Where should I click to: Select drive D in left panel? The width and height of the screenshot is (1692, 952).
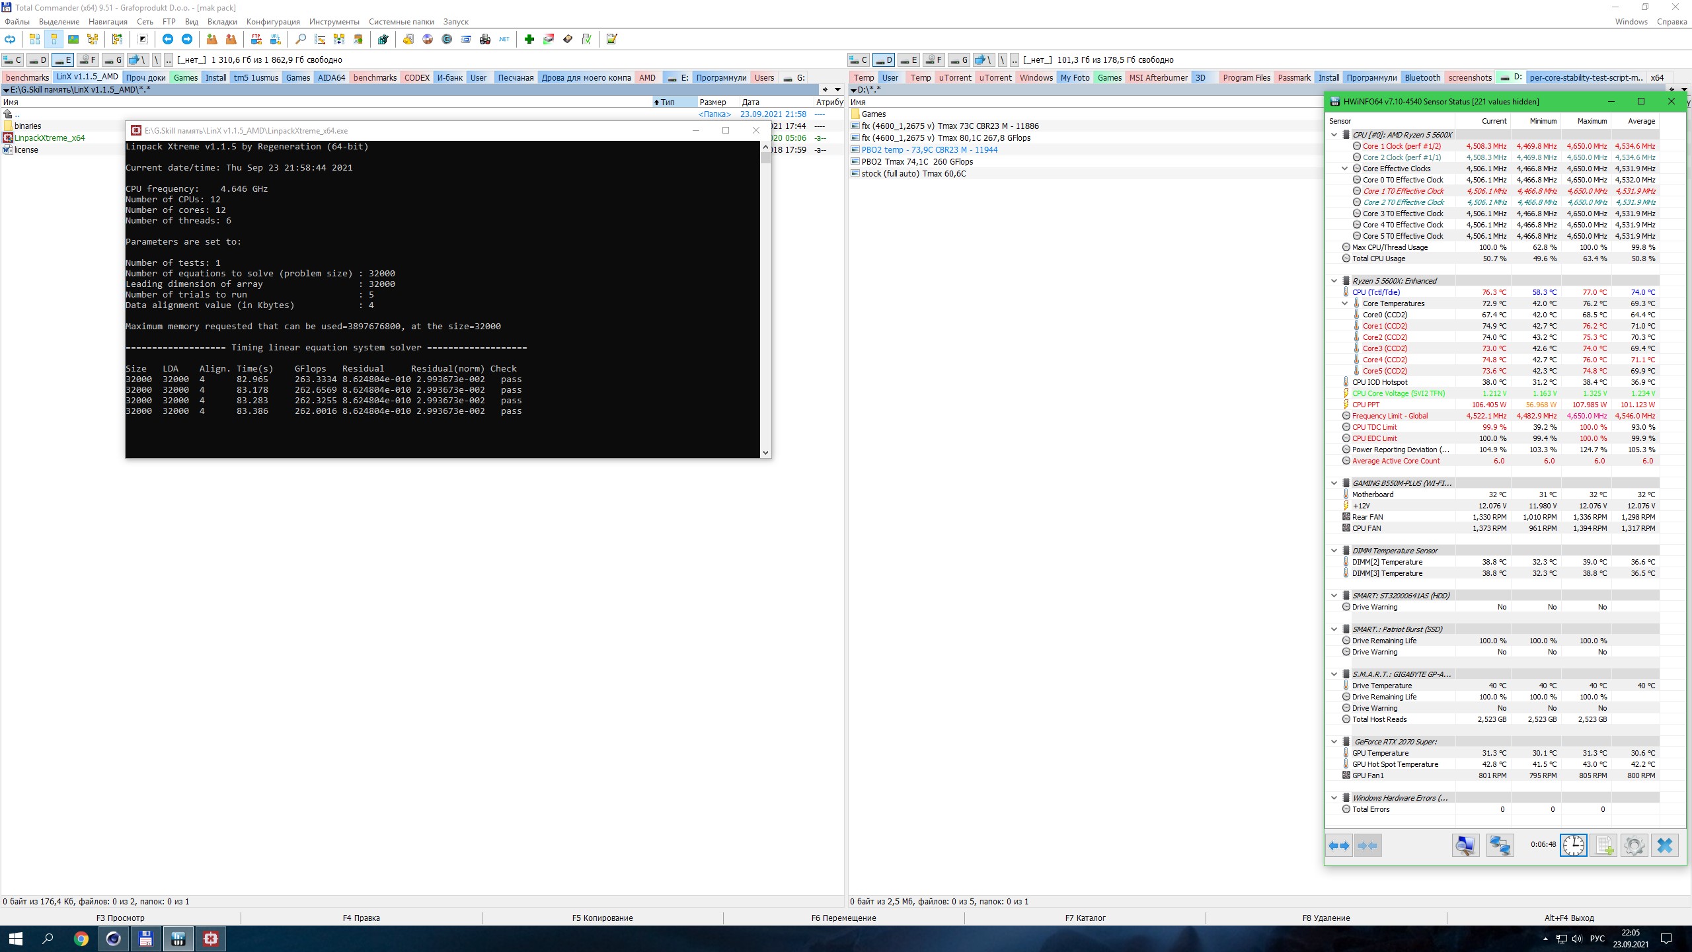pos(38,60)
